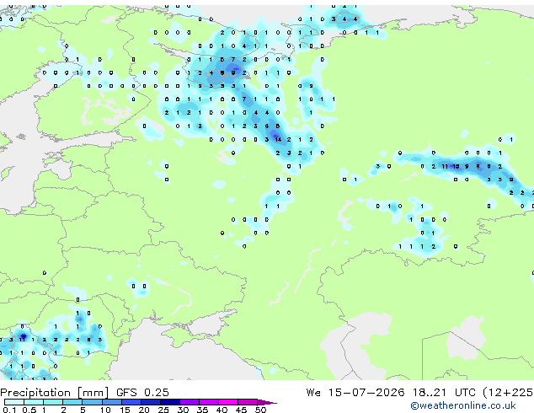
Task: Click the arrow tip past 50 on legend
Action: click(267, 402)
